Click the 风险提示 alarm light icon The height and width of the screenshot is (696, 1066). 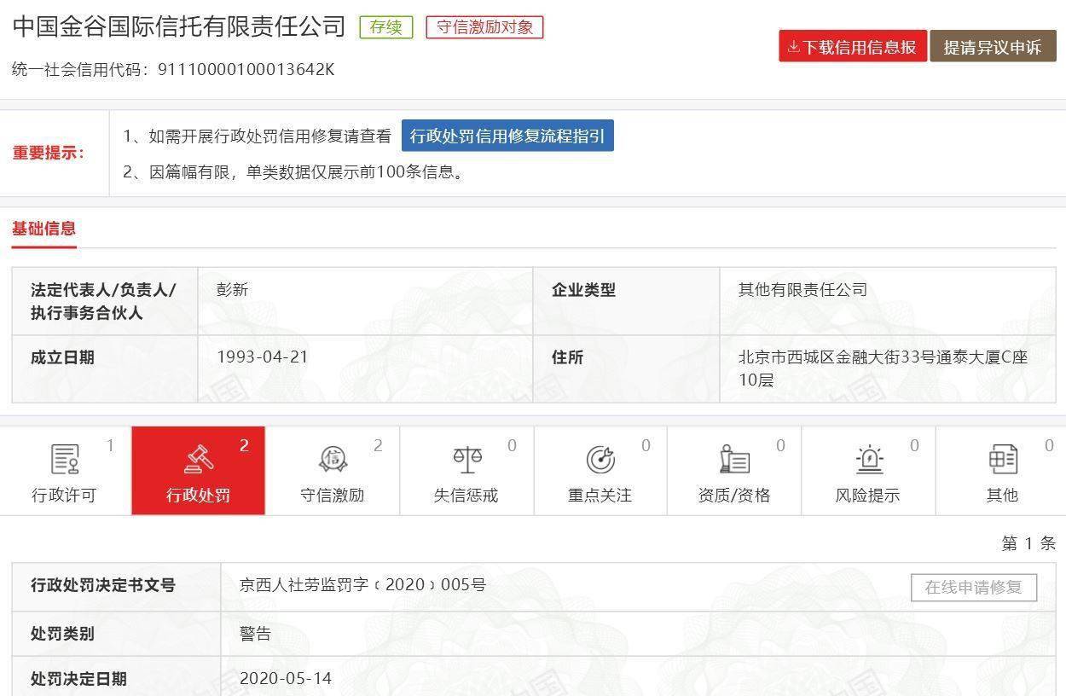tap(868, 459)
